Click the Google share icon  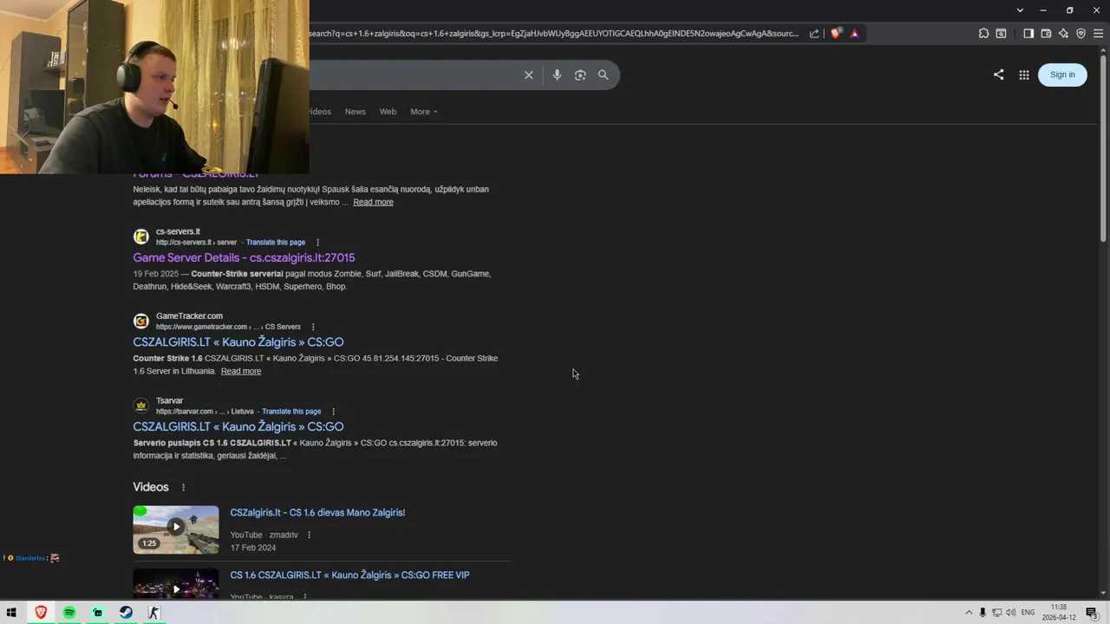click(x=998, y=75)
